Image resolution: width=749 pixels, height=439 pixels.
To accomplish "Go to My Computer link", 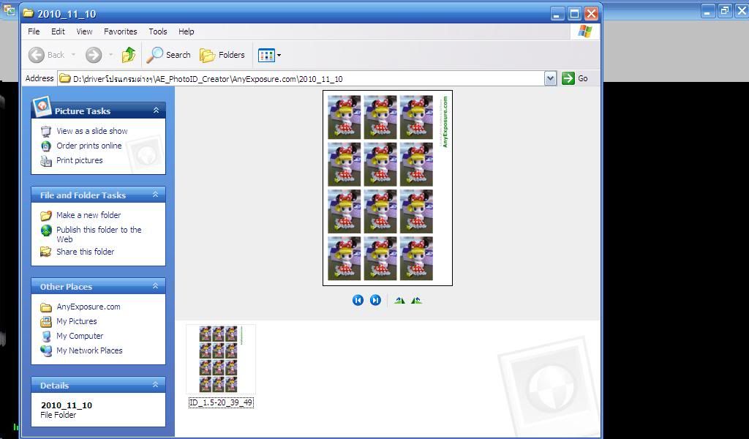I will click(x=80, y=336).
